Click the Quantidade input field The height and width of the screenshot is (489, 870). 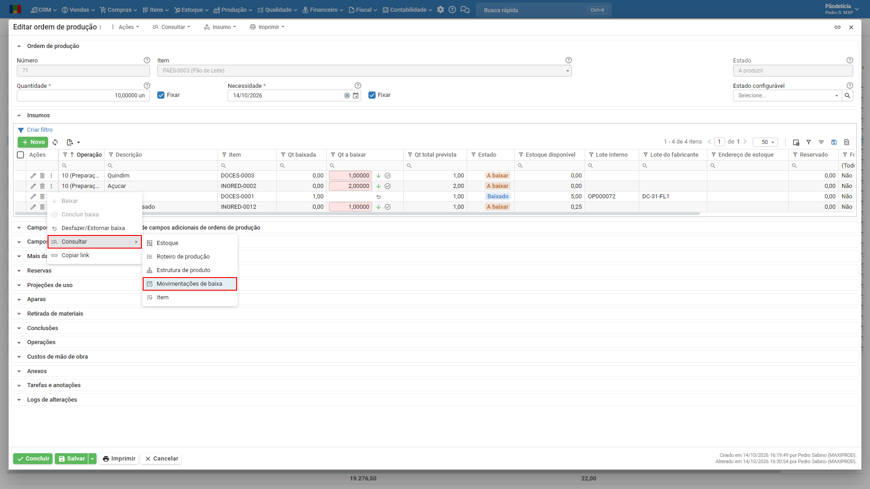pos(83,96)
